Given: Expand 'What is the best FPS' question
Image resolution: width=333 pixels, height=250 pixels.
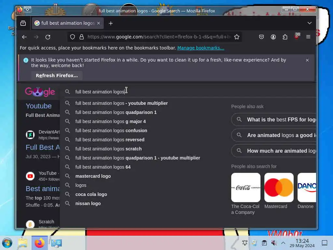Looking at the screenshot, I should point(274,120).
